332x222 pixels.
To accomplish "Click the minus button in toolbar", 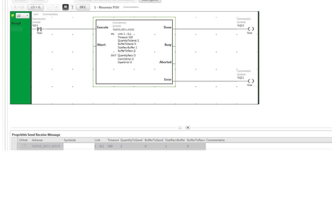I will pyautogui.click(x=50, y=7).
